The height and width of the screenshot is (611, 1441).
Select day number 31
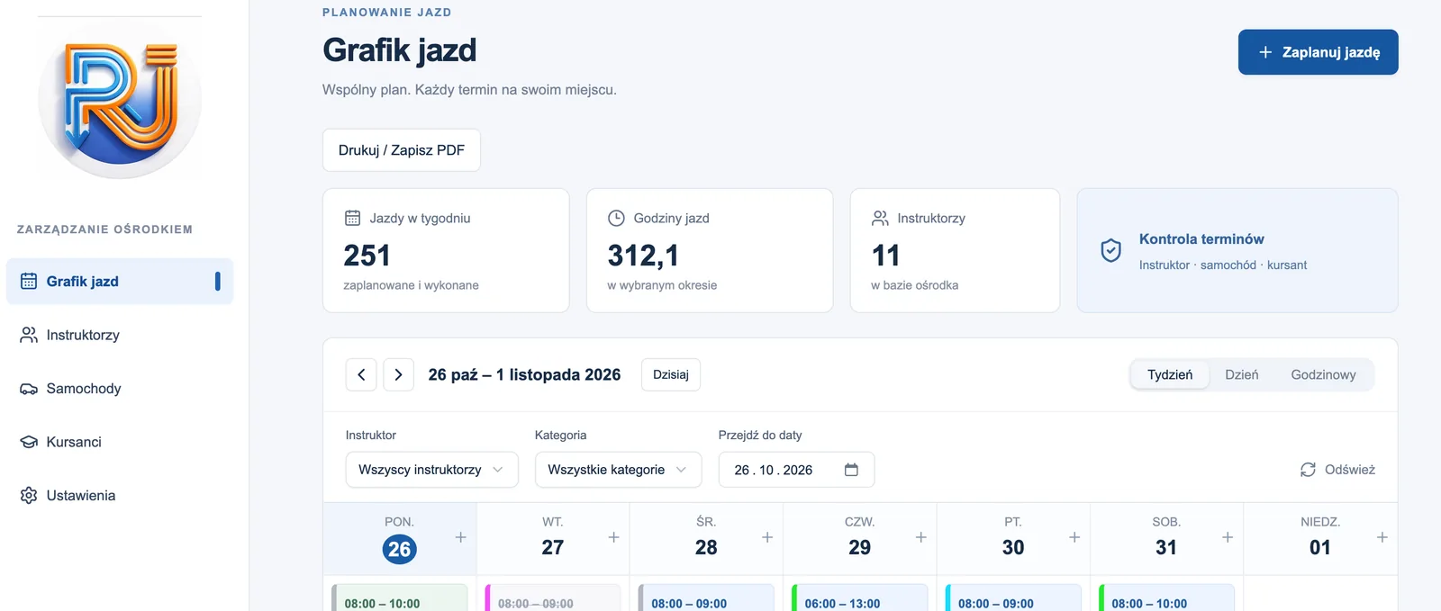(1166, 547)
